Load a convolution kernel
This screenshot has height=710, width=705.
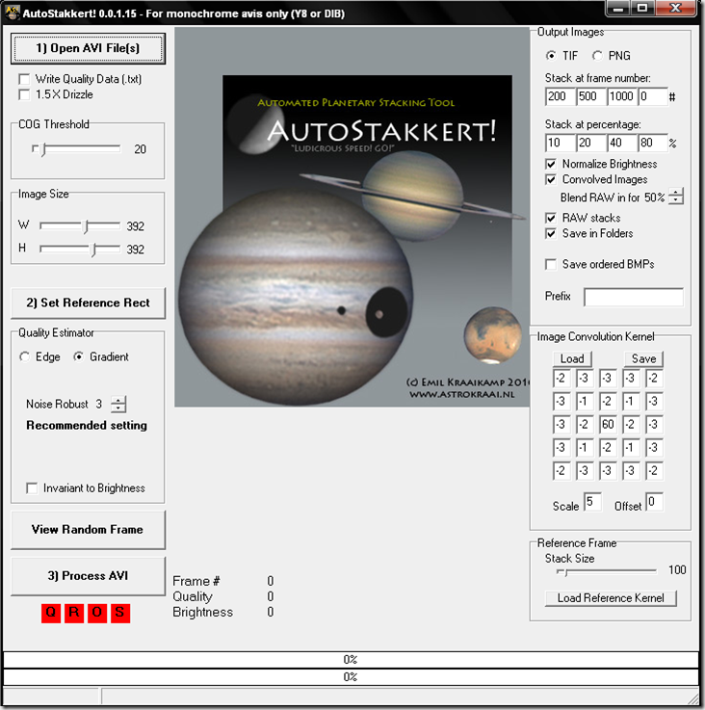click(x=572, y=358)
